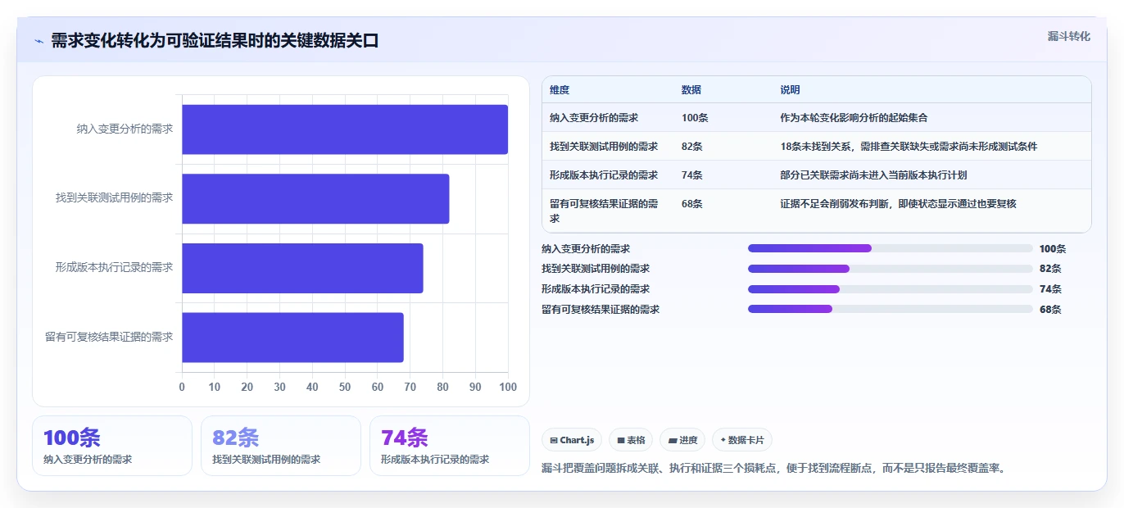Open the 74条 stat card
The width and height of the screenshot is (1124, 508).
point(450,446)
